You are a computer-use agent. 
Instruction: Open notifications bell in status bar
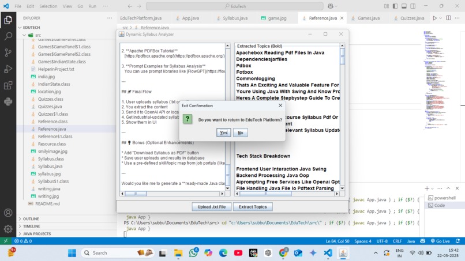458,241
